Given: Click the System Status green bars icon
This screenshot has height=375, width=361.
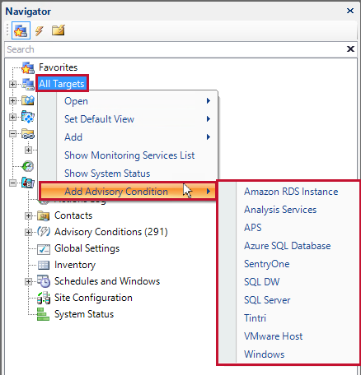Looking at the screenshot, I should pos(43,314).
